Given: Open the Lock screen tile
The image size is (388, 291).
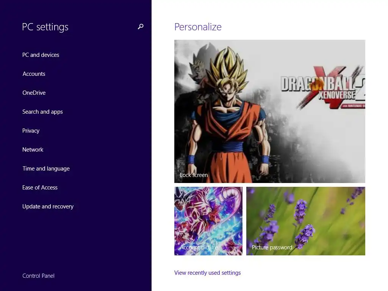Looking at the screenshot, I should pos(270,111).
